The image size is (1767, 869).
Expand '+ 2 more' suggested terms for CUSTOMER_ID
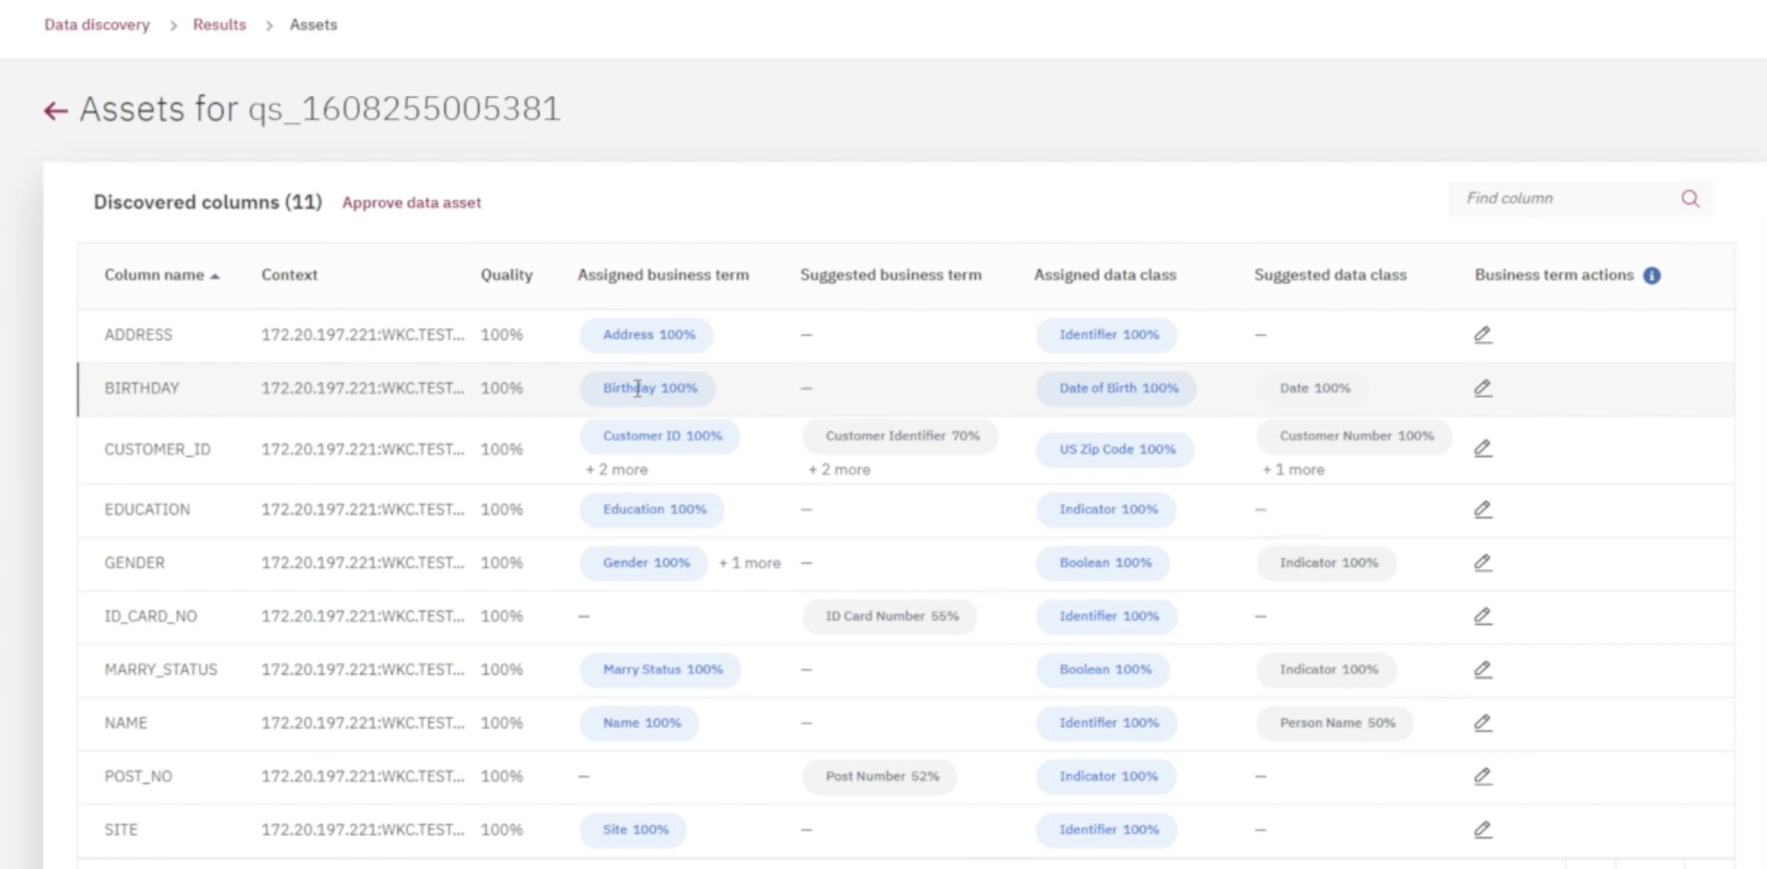[x=839, y=470]
